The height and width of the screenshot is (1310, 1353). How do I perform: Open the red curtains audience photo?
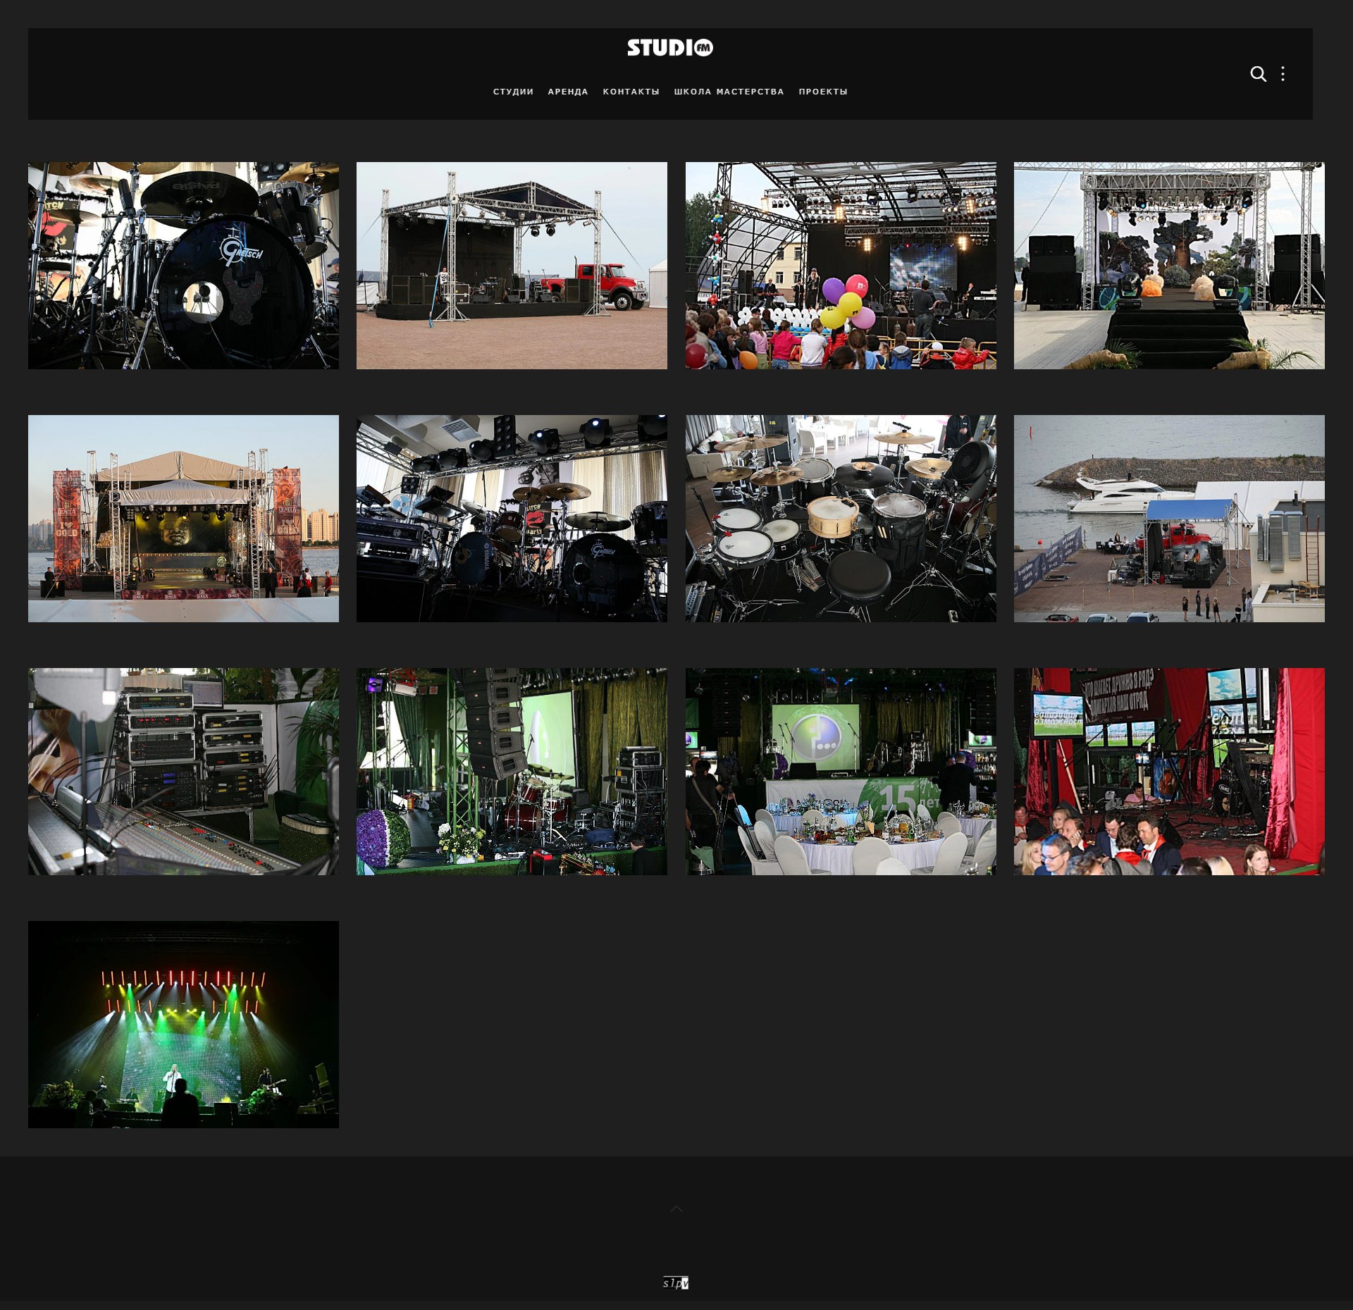coord(1169,771)
